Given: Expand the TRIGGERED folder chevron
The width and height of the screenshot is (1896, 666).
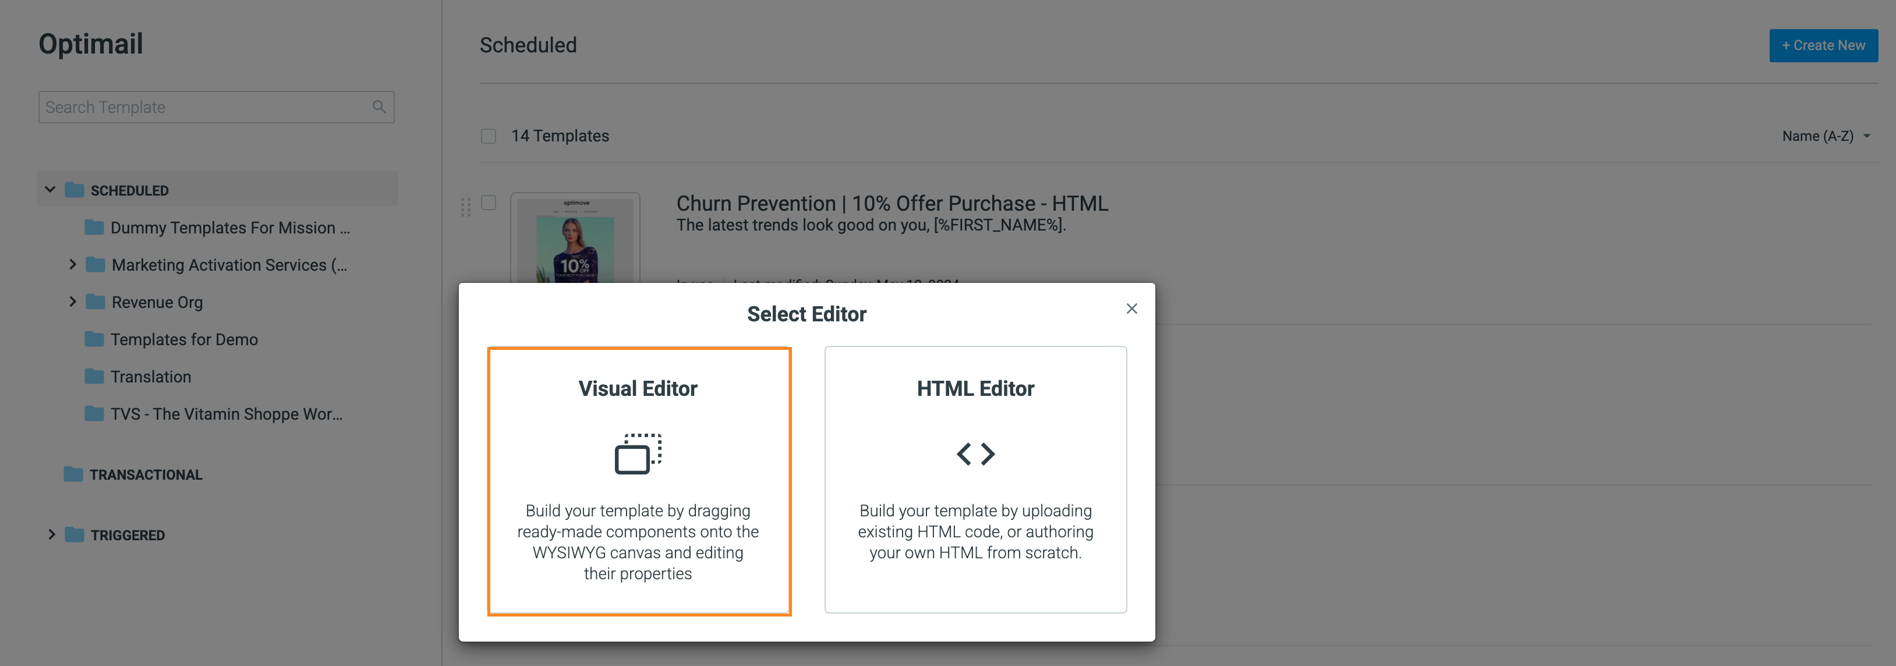Looking at the screenshot, I should [51, 534].
